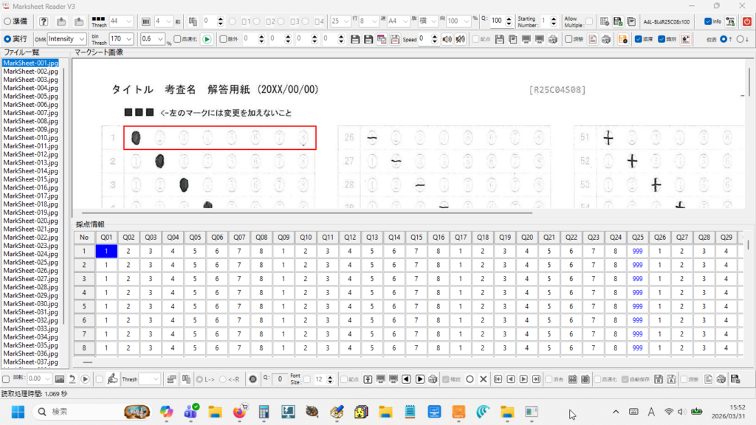Enable the Allow Multiple checkbox
This screenshot has width=756, height=425.
point(588,21)
